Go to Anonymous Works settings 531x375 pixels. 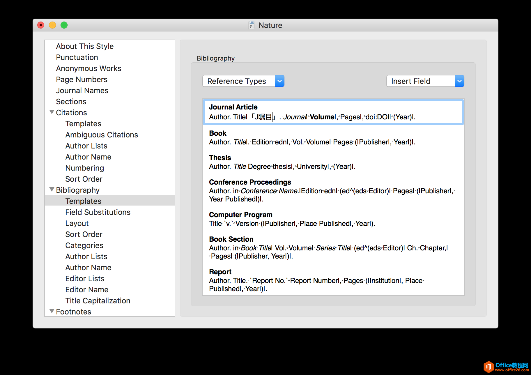[x=88, y=68]
